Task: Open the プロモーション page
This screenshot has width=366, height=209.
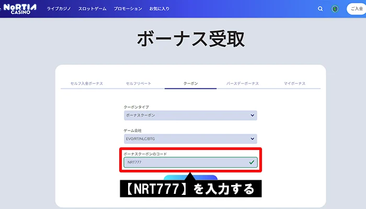Action: coord(128,9)
